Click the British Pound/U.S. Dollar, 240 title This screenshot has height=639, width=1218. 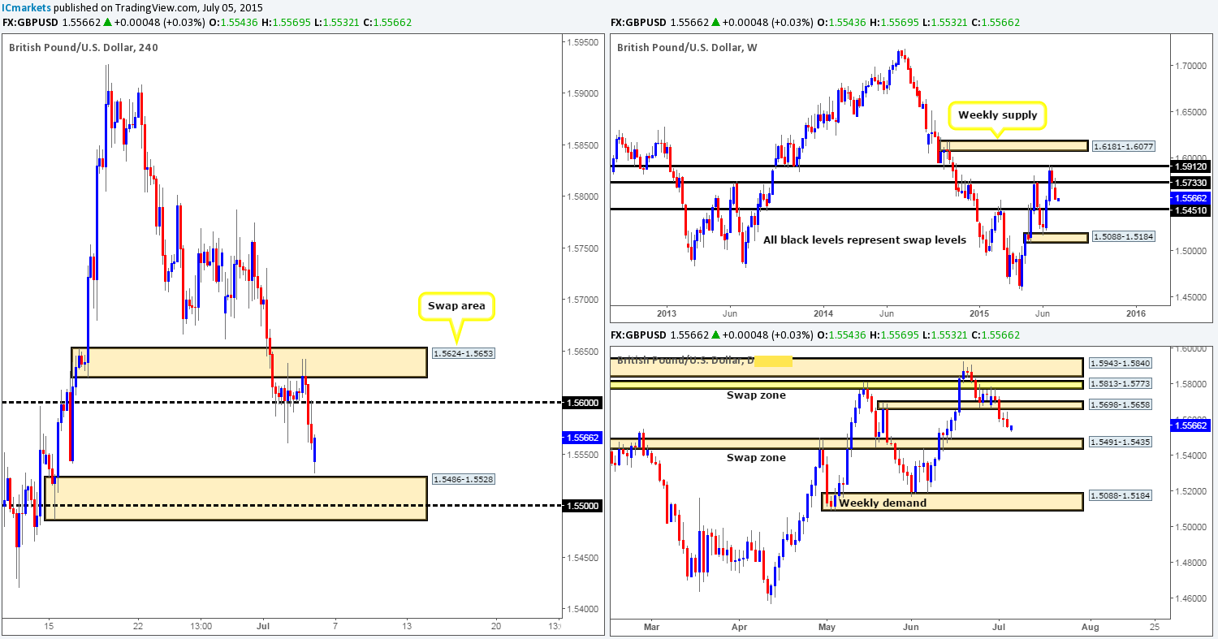pos(84,47)
